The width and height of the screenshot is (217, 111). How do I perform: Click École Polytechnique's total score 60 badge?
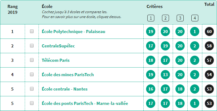pyautogui.click(x=209, y=31)
